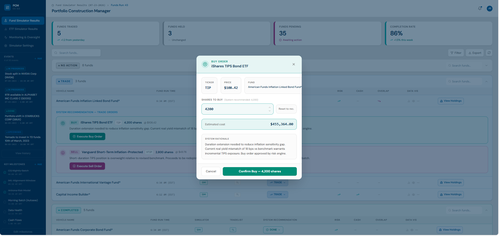The height and width of the screenshot is (236, 499).
Task: Open more options for Capital Income Builder row
Action: [418, 195]
